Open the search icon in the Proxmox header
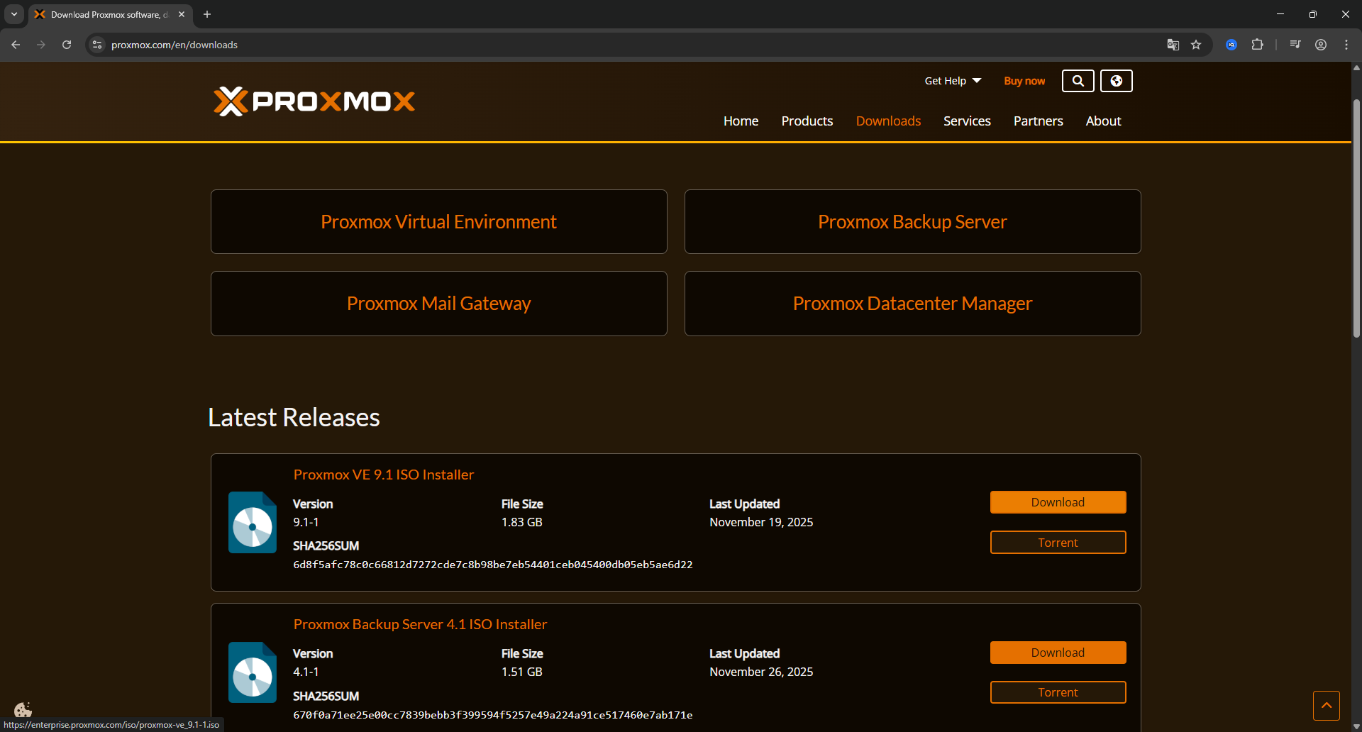The width and height of the screenshot is (1362, 732). (x=1078, y=81)
